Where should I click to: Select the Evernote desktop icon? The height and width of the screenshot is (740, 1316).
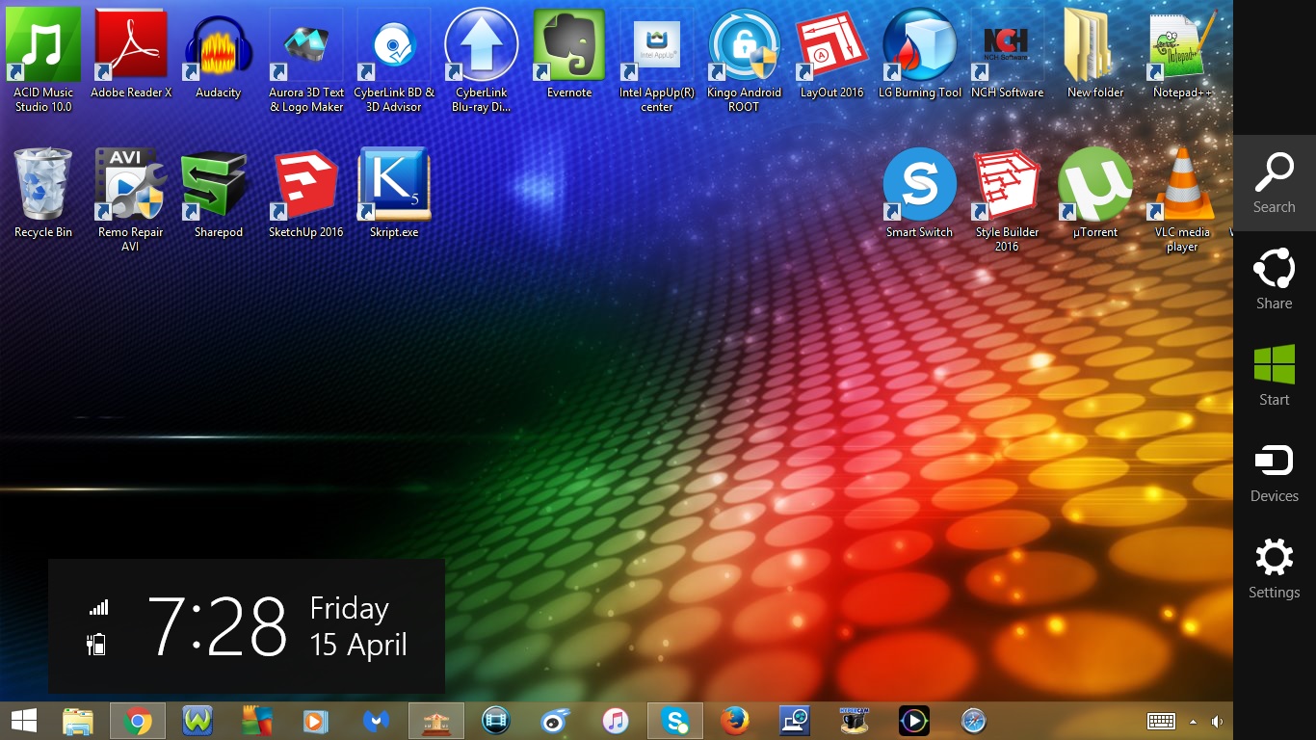point(569,54)
